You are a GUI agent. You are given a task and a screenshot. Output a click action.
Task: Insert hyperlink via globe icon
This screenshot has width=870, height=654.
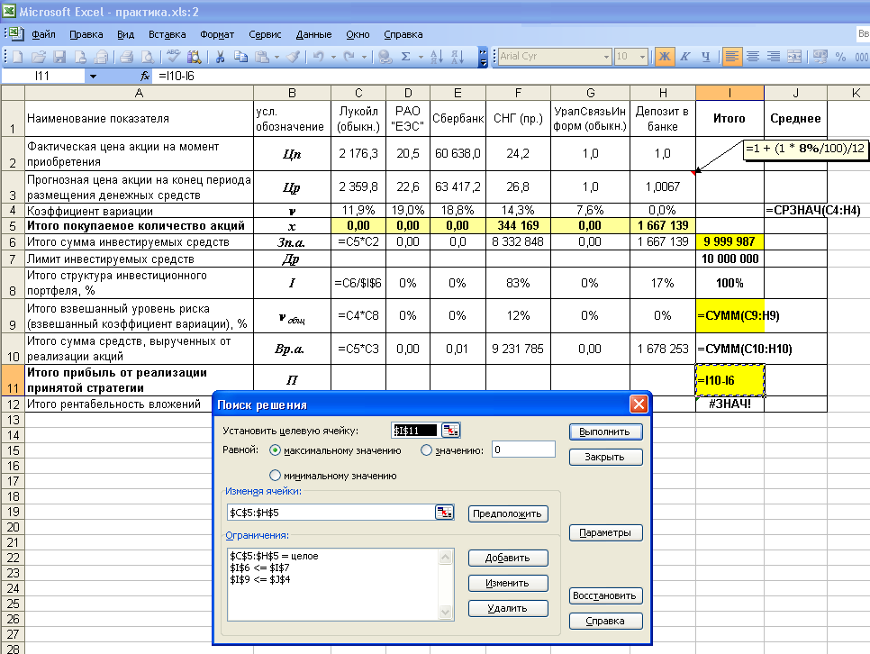[x=385, y=57]
